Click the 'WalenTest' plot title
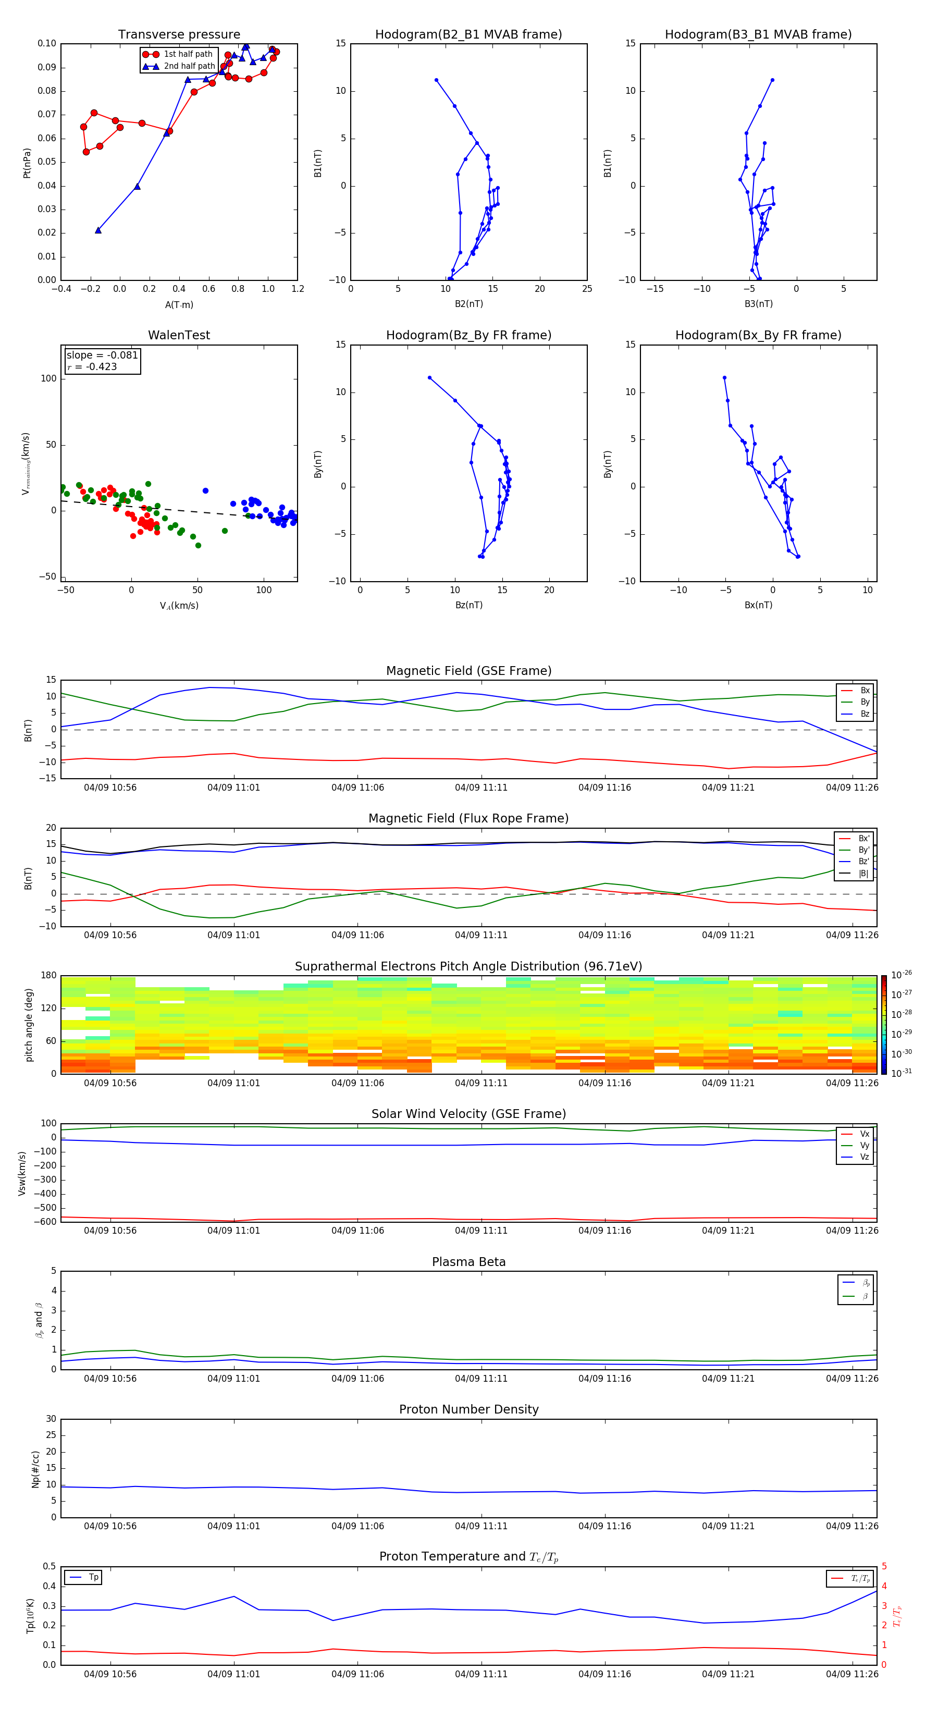This screenshot has height=1720, width=938. 179,335
